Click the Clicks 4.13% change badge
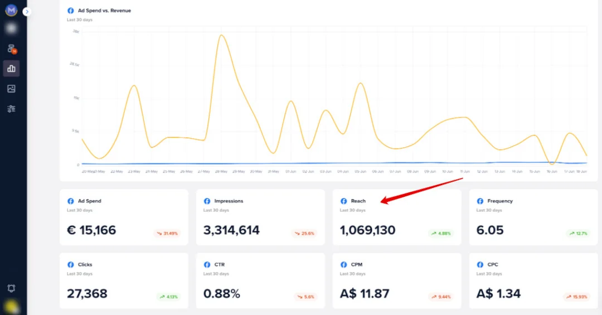This screenshot has width=602, height=315. [168, 297]
